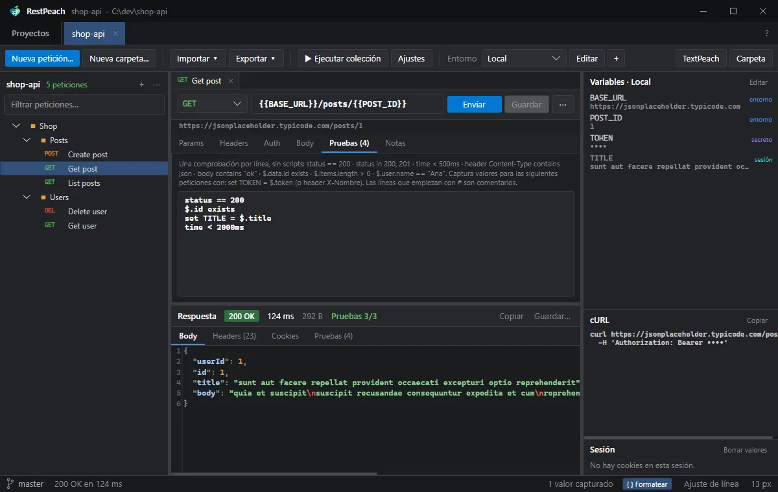Open more request options beside Guardar
Viewport: 778px width, 492px height.
point(563,104)
